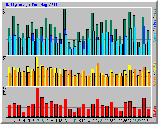Click the red KBytes bar for day 20
This screenshot has height=124, width=158.
(98, 108)
